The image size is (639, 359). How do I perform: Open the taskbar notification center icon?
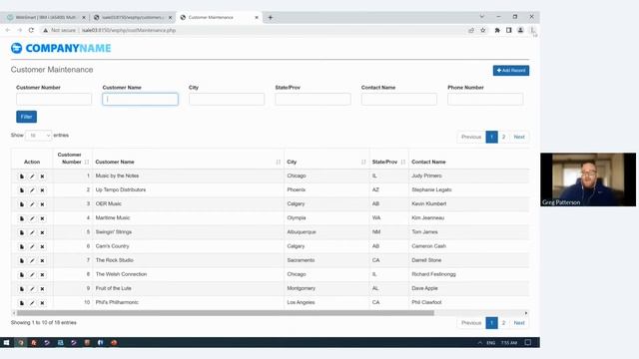[528, 342]
